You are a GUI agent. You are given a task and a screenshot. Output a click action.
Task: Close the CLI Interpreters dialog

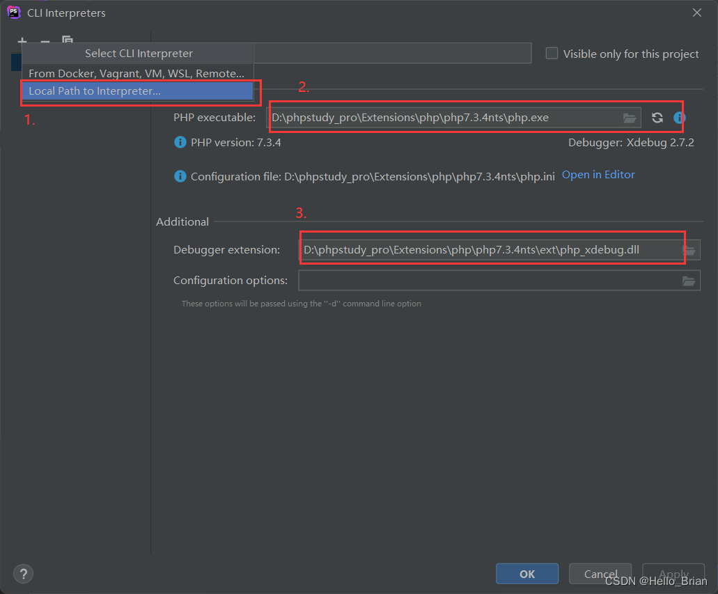pos(697,13)
